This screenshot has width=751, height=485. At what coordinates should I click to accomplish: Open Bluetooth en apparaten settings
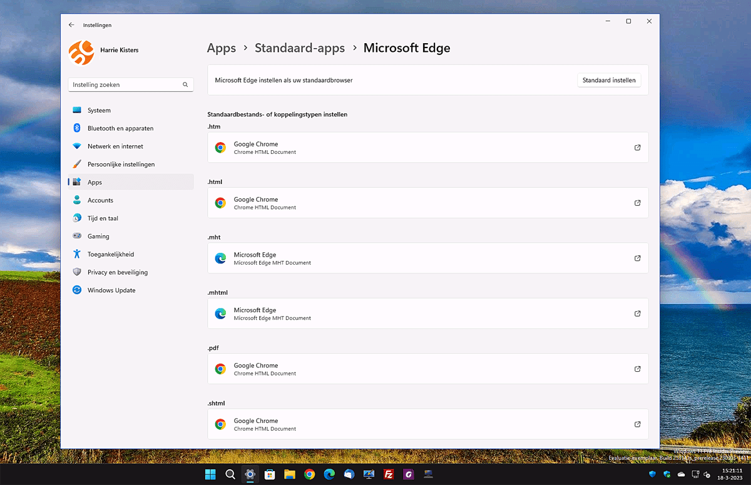click(x=131, y=128)
